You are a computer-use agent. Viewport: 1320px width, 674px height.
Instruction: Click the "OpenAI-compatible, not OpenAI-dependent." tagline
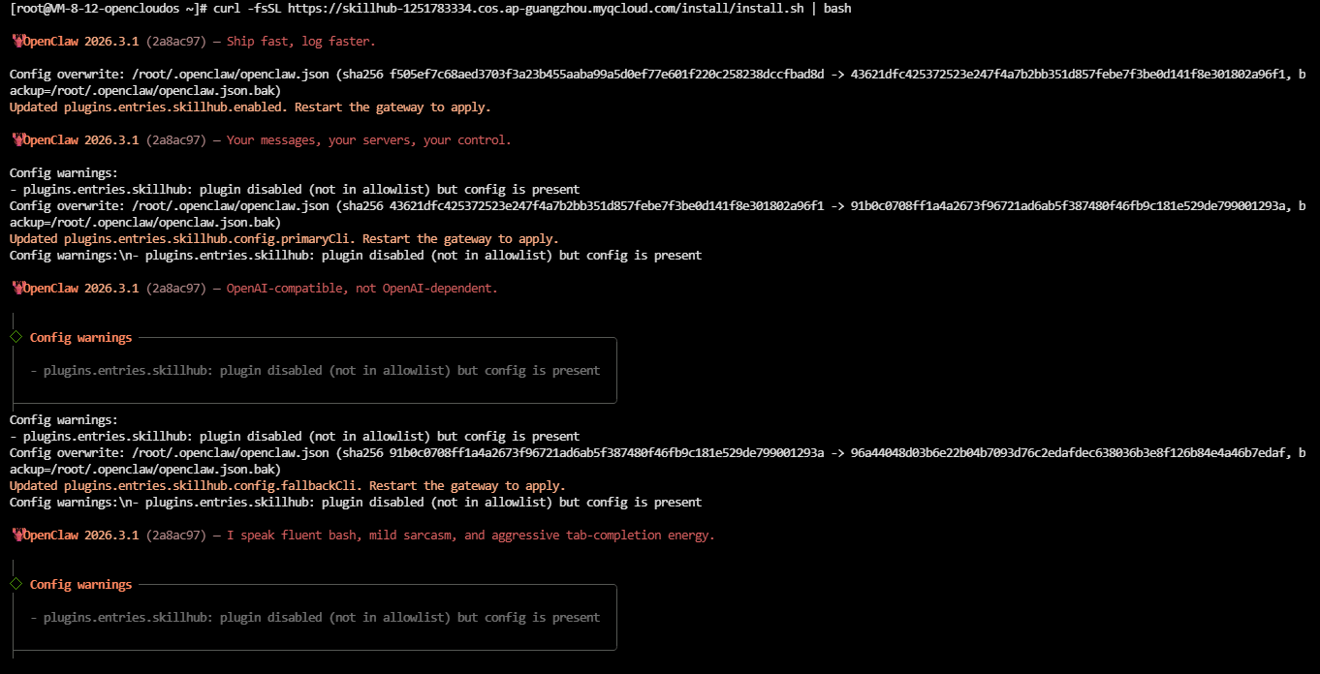(361, 289)
